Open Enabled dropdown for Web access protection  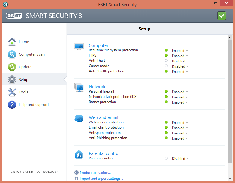(180, 123)
